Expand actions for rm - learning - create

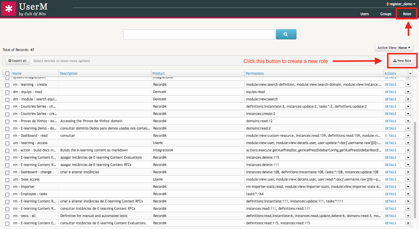click(408, 85)
